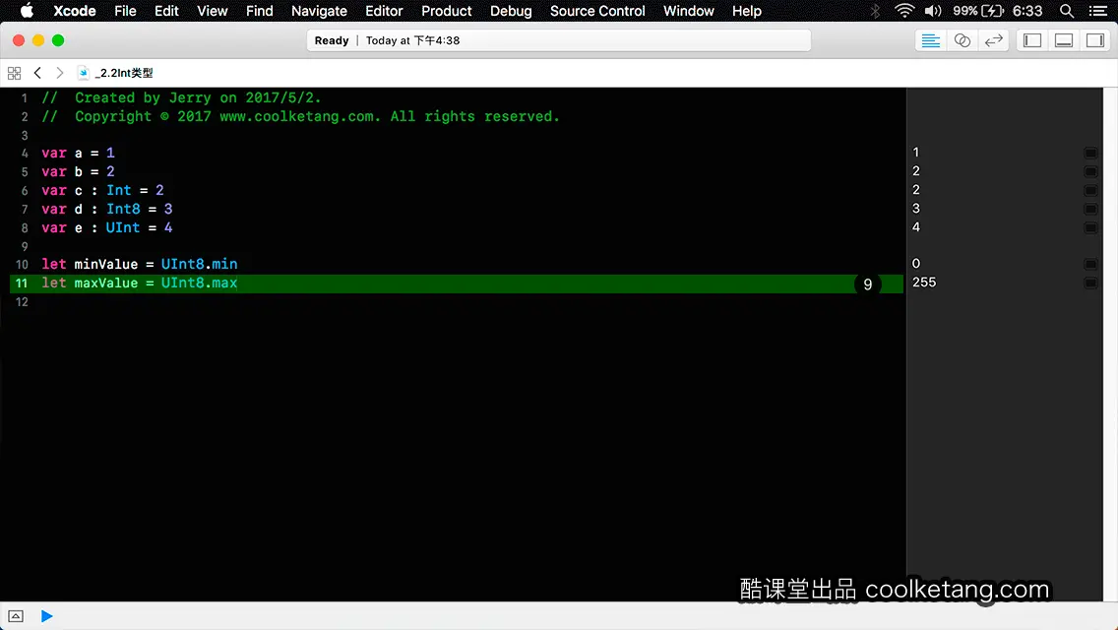Image resolution: width=1118 pixels, height=630 pixels.
Task: Show Quick Look for var b result
Action: (x=1090, y=171)
